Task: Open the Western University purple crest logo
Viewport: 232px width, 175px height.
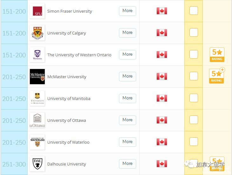Action: tap(37, 55)
